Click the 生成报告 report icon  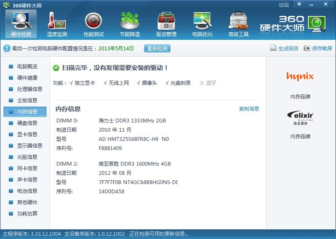[x=273, y=48]
